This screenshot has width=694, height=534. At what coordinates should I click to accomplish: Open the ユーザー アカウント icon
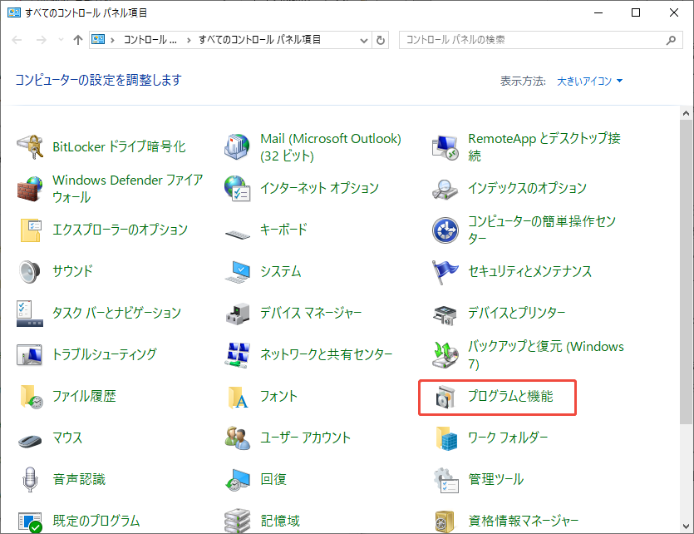[239, 438]
